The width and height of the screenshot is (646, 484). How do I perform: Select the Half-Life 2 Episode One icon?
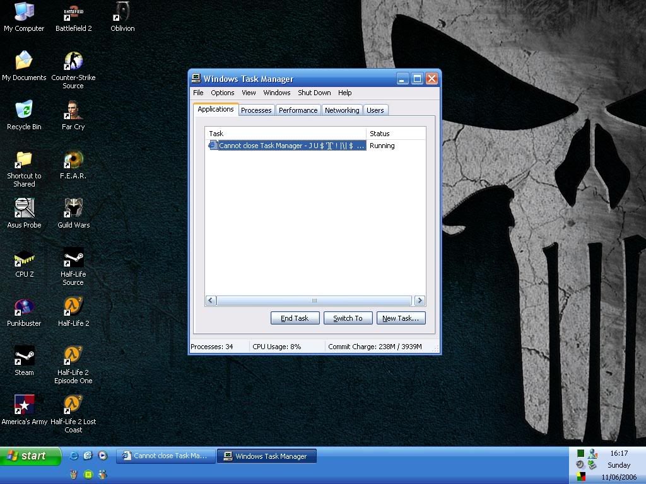[73, 365]
